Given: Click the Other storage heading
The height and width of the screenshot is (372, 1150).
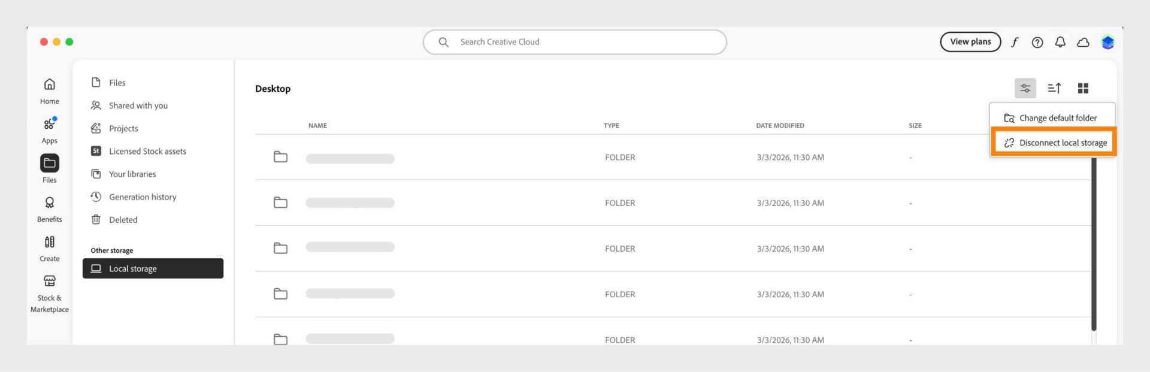Looking at the screenshot, I should coord(112,250).
